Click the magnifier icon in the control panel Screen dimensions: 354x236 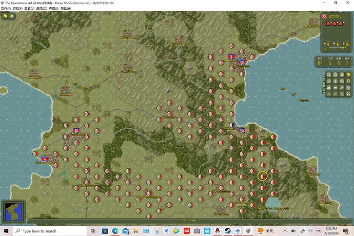point(329,75)
